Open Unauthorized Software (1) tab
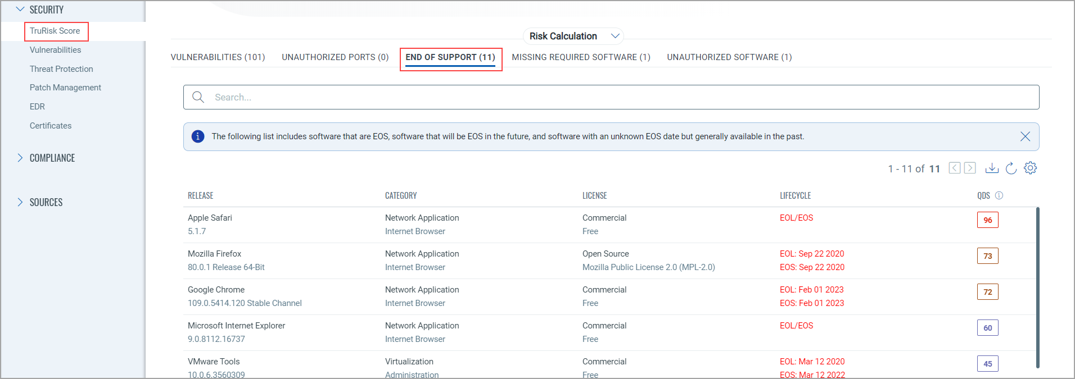Viewport: 1075px width, 379px height. 729,57
